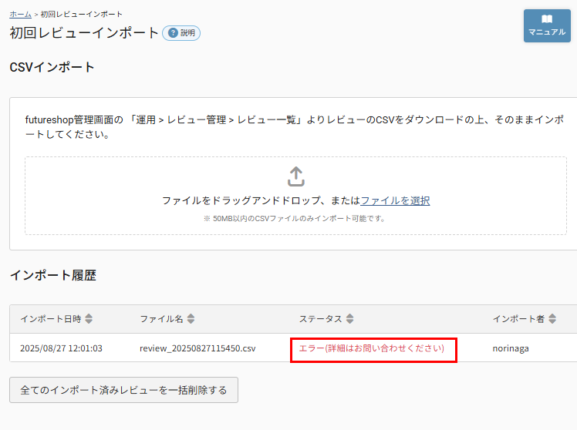
Task: Sort by ステータス using its sort arrows
Action: click(x=349, y=319)
